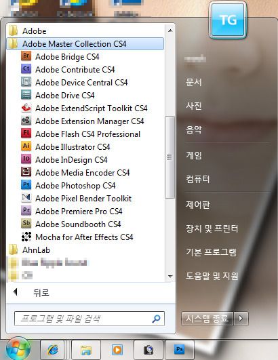Open 컴퓨터 from the right pane
The width and height of the screenshot is (278, 360).
point(198,179)
